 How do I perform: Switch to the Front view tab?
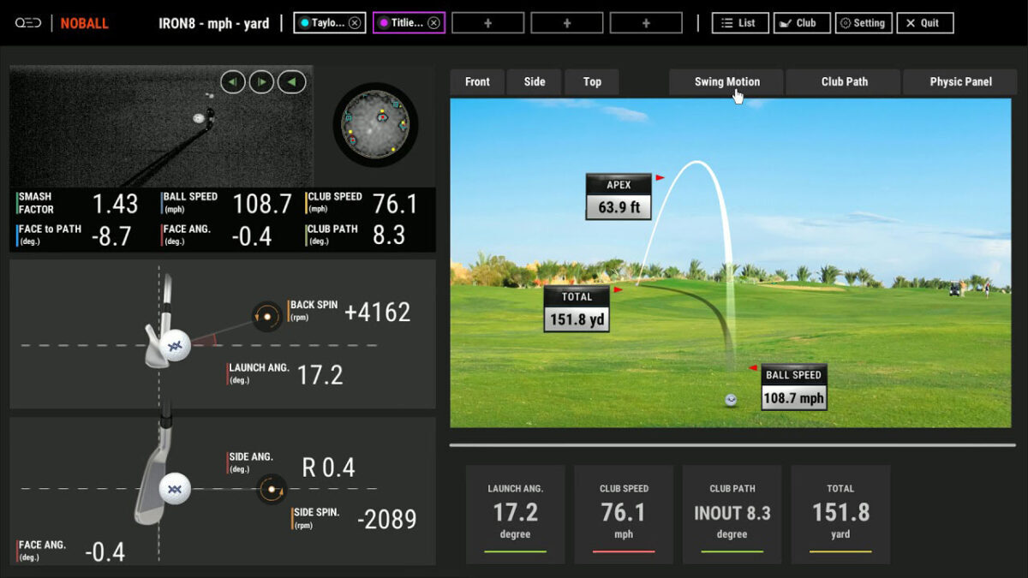point(477,82)
